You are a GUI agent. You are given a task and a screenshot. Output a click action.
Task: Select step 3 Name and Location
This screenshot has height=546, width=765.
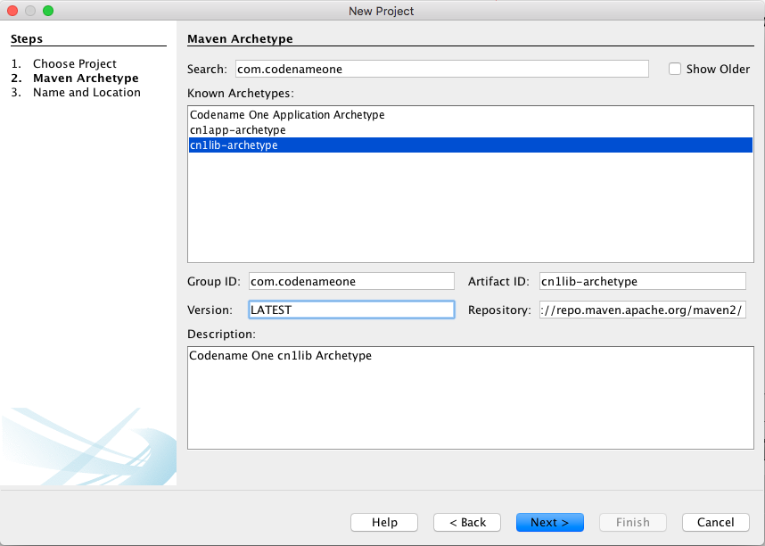click(x=86, y=92)
